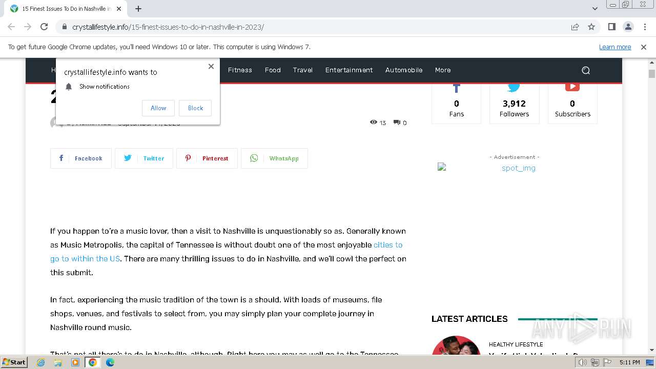This screenshot has width=656, height=369.
Task: Open the Travel menu item
Action: pyautogui.click(x=303, y=70)
